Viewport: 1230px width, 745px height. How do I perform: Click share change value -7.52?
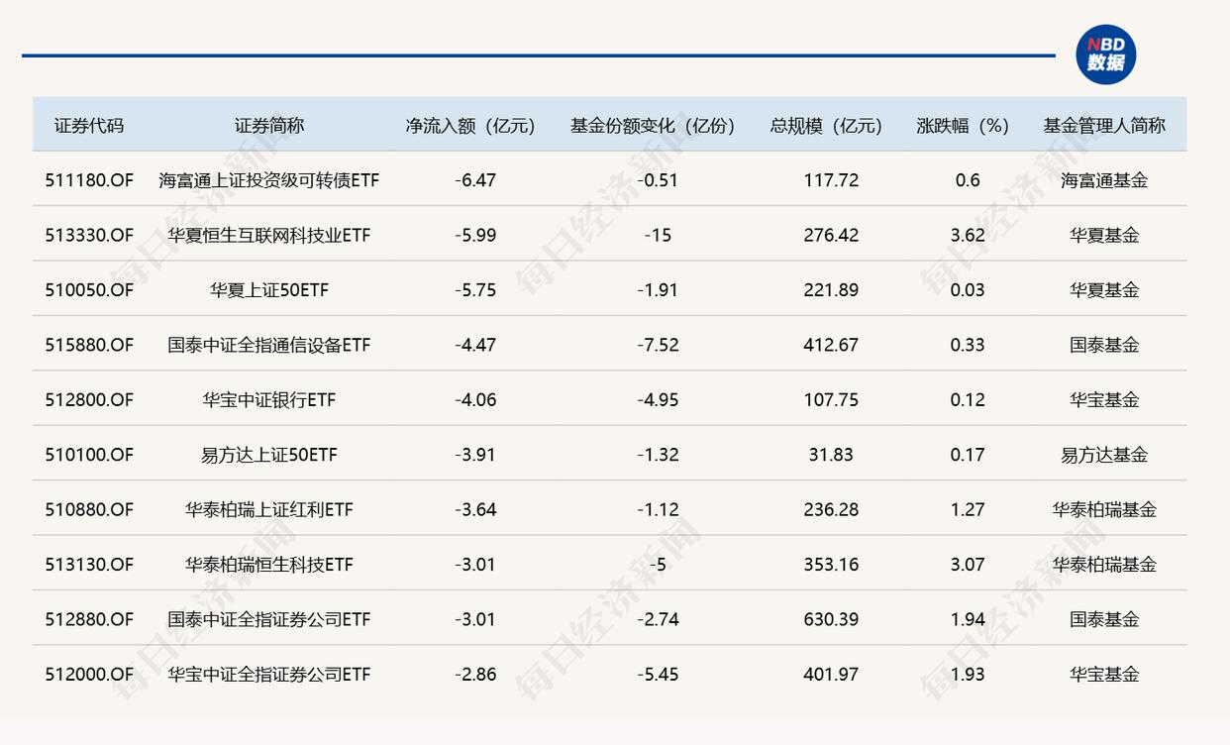pyautogui.click(x=659, y=345)
